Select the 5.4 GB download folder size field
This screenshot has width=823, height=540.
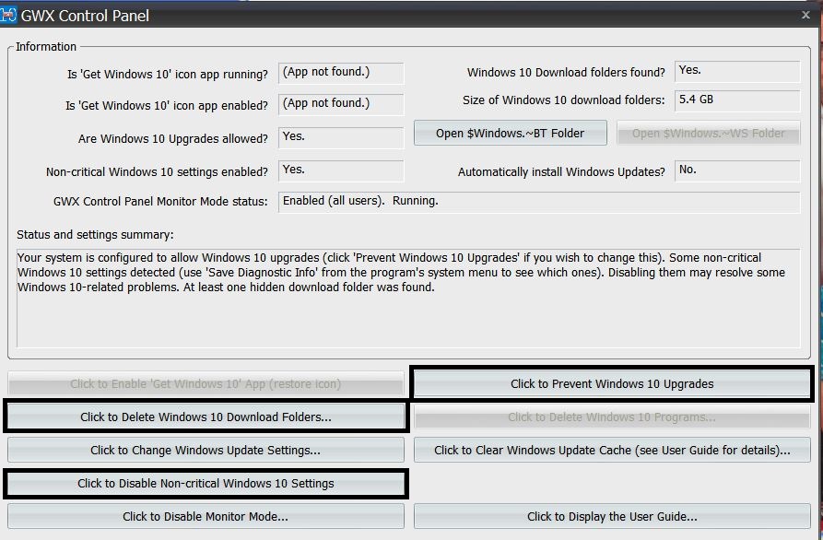pyautogui.click(x=736, y=100)
